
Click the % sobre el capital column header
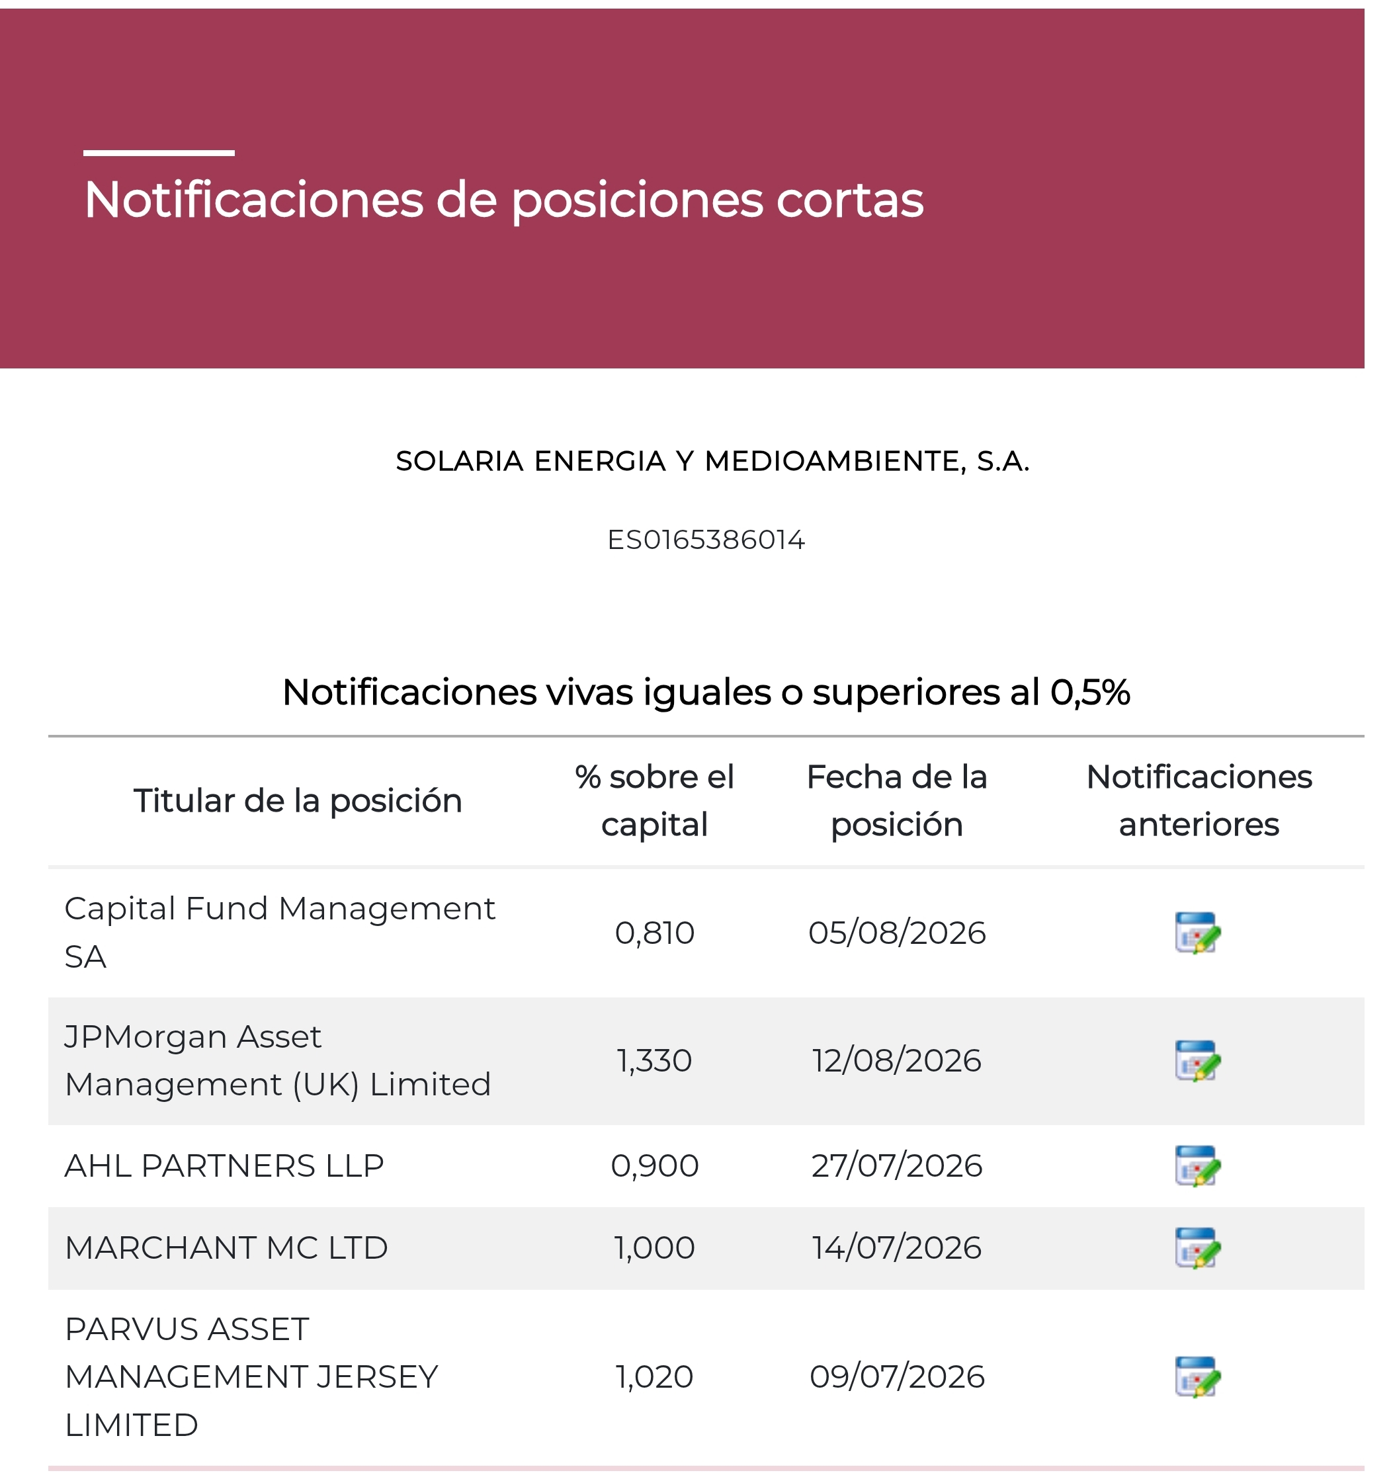point(655,801)
